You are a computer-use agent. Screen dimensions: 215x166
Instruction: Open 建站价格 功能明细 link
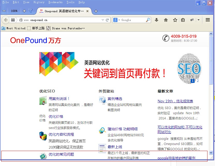click(123, 129)
